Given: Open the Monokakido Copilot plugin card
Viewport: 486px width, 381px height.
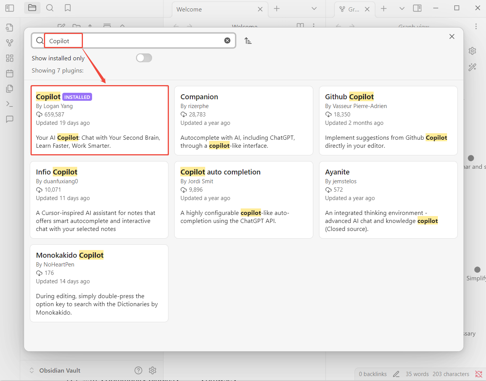Looking at the screenshot, I should click(99, 283).
